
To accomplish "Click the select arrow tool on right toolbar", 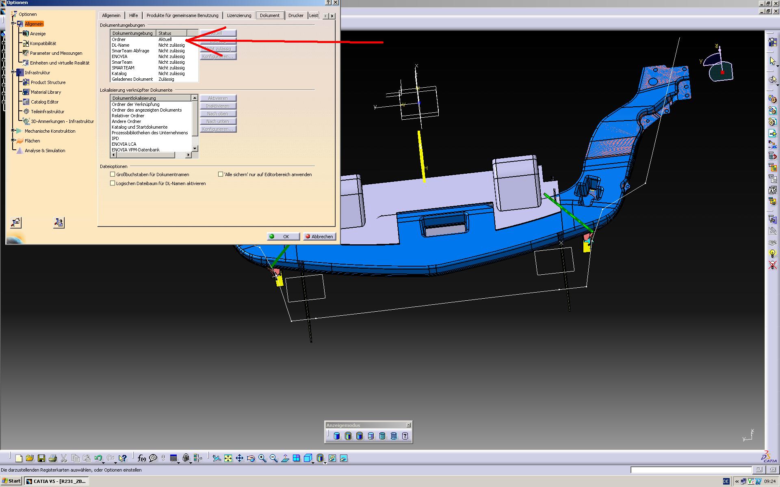I will pos(772,61).
